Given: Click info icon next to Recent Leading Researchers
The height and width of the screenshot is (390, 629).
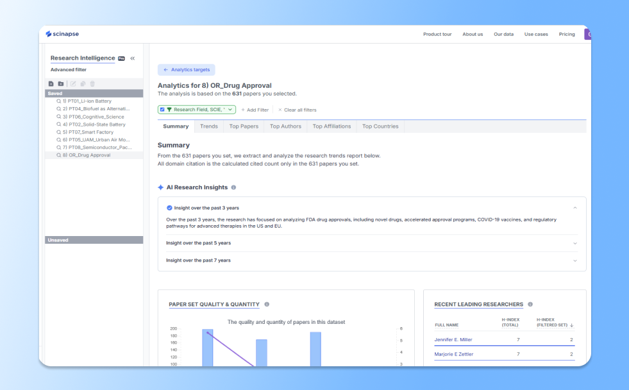Looking at the screenshot, I should (530, 305).
